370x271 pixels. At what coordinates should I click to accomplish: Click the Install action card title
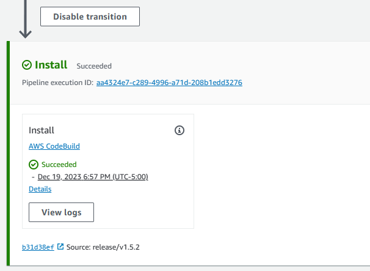42,130
